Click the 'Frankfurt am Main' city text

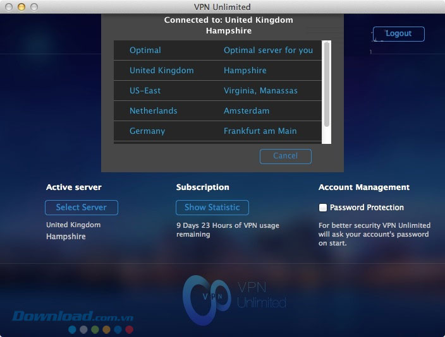click(x=260, y=131)
